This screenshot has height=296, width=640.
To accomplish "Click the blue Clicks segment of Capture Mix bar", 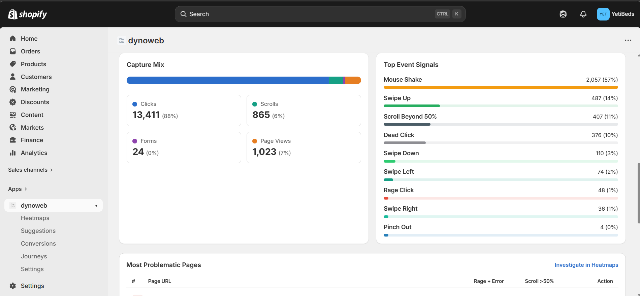I will [227, 80].
